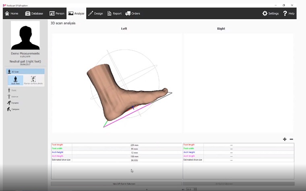Open Settings with the gear icon
Viewport: 306px width, 191px height.
tap(270, 13)
